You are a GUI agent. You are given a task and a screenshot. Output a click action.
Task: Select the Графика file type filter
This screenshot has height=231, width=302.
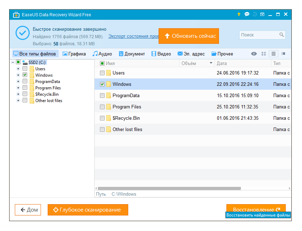pyautogui.click(x=74, y=54)
